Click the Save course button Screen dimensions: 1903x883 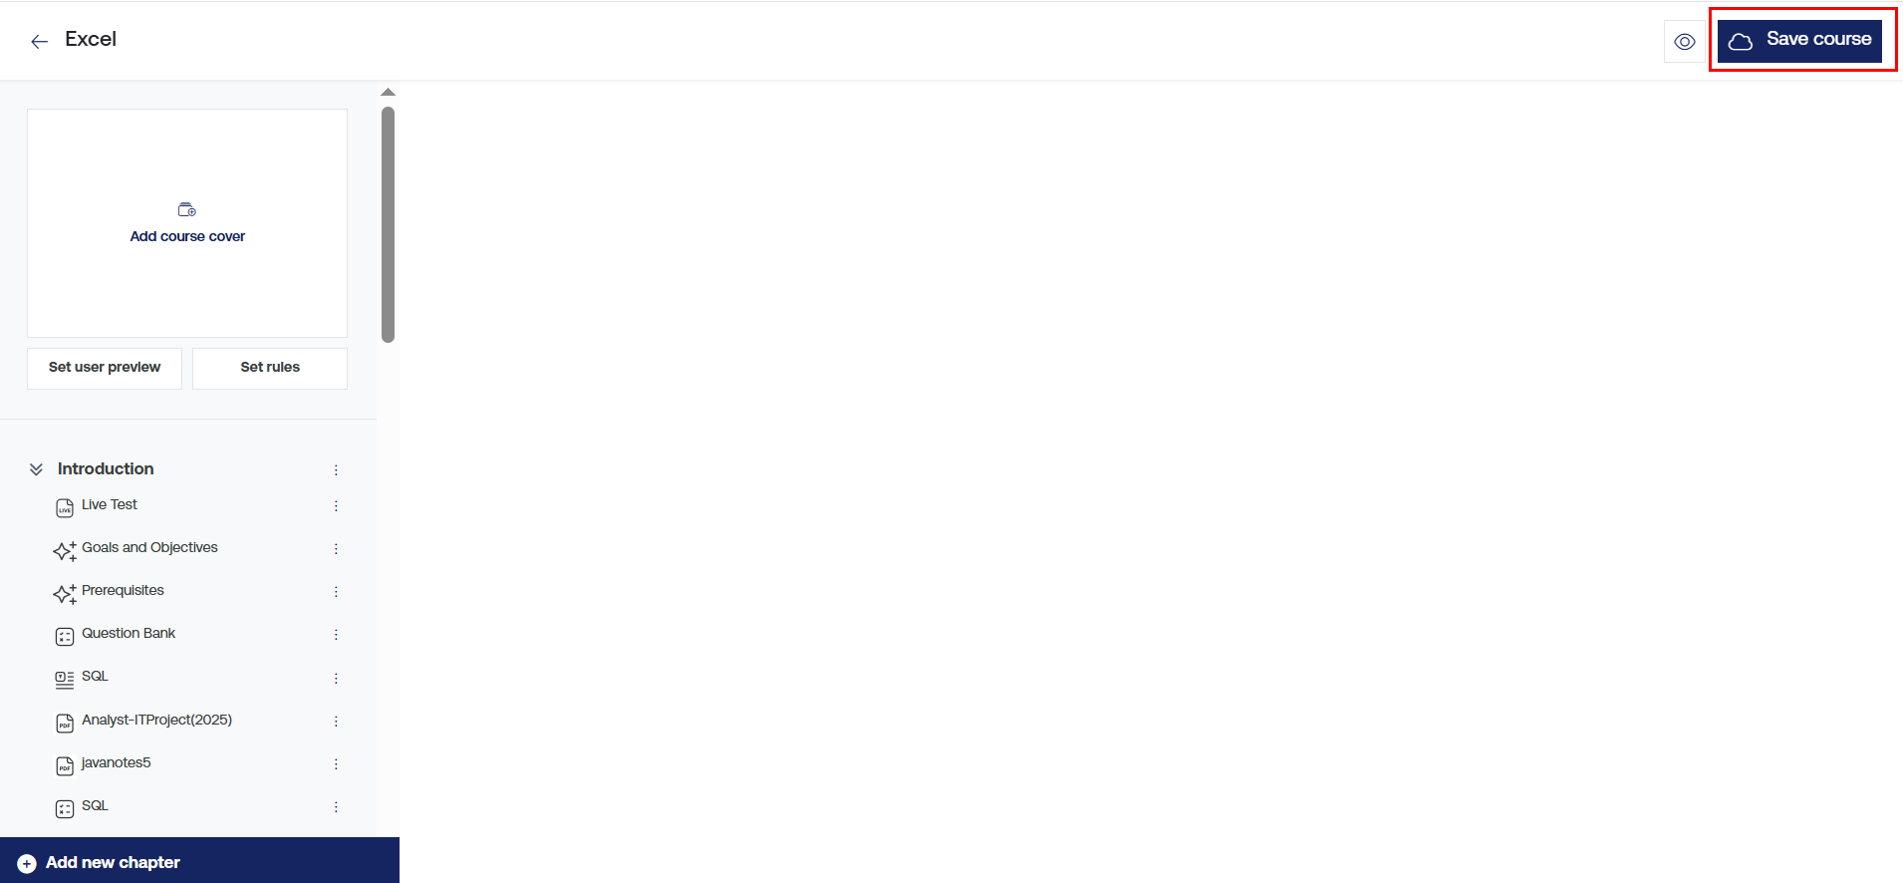point(1799,41)
